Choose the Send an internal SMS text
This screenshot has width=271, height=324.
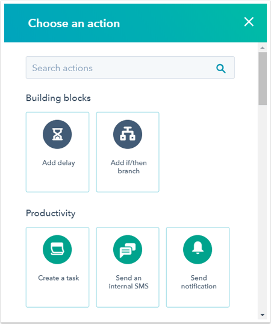pos(129,282)
